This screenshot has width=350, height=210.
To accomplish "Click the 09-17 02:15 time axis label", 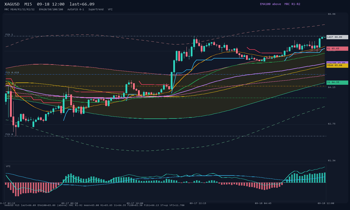I will [x=7, y=203].
